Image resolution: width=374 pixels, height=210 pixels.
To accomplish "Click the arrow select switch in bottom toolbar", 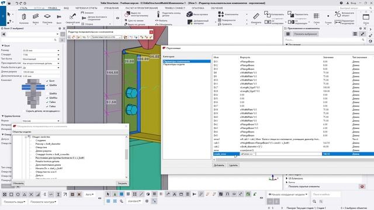I will point(108,194).
